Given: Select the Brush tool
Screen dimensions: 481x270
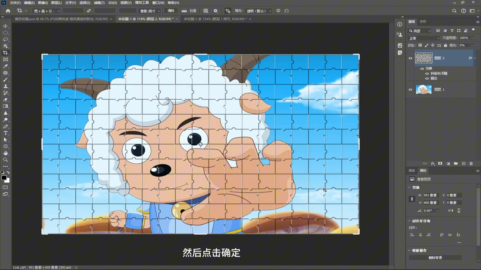Looking at the screenshot, I should [5, 79].
